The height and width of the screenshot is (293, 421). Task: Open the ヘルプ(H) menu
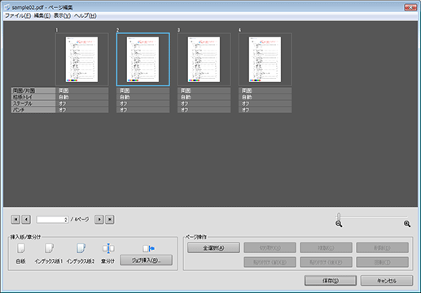click(86, 15)
